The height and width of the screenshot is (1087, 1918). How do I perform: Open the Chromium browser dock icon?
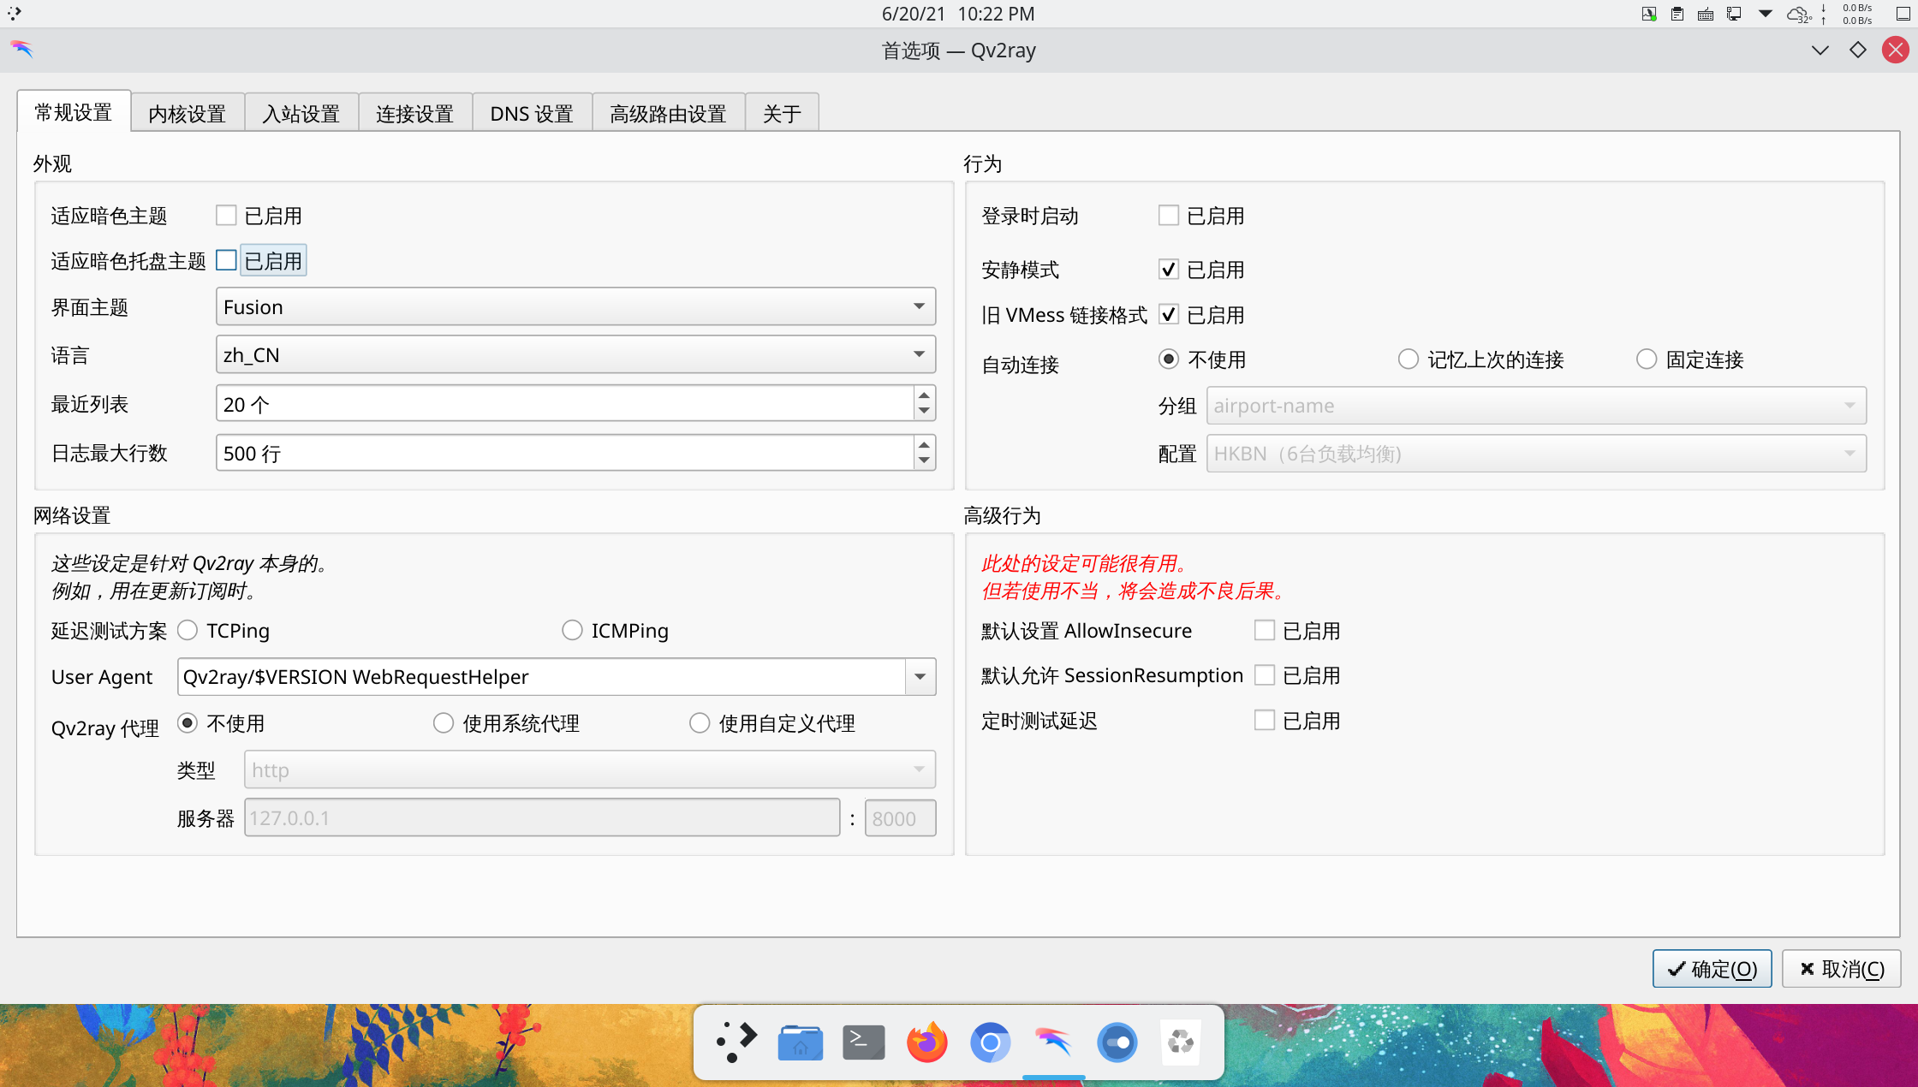(x=990, y=1042)
